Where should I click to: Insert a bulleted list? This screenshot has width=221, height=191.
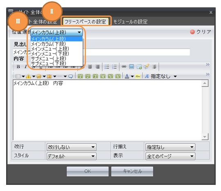[107, 67]
